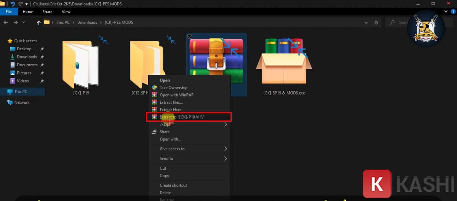Expand the Give access to submenu

[x=190, y=149]
